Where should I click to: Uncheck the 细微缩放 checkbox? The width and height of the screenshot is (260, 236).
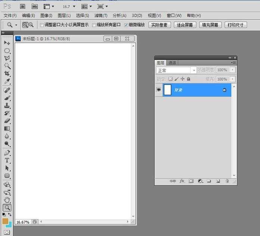pos(126,25)
